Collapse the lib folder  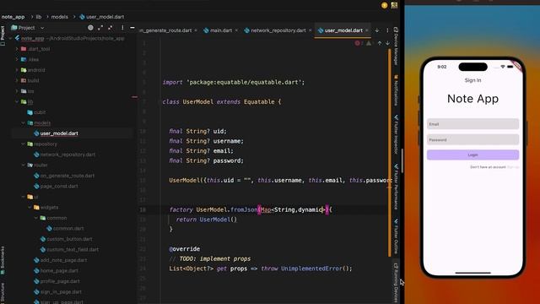point(17,101)
